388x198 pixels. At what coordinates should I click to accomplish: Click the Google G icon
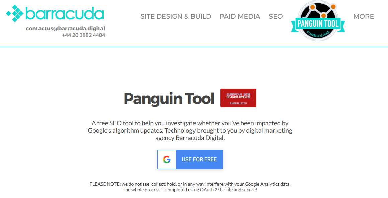point(167,160)
